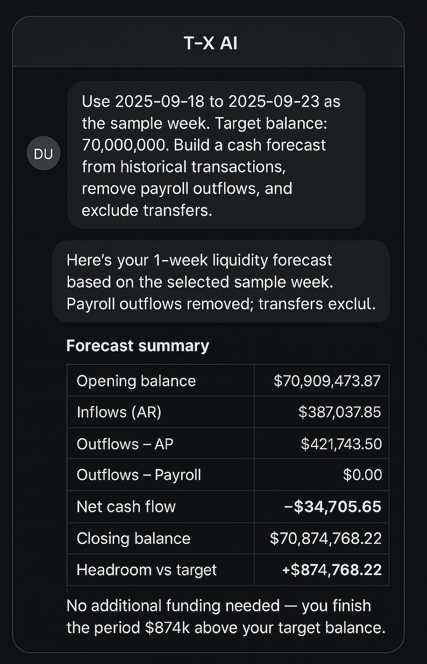
Task: Select the Net cash flow row label
Action: point(126,506)
